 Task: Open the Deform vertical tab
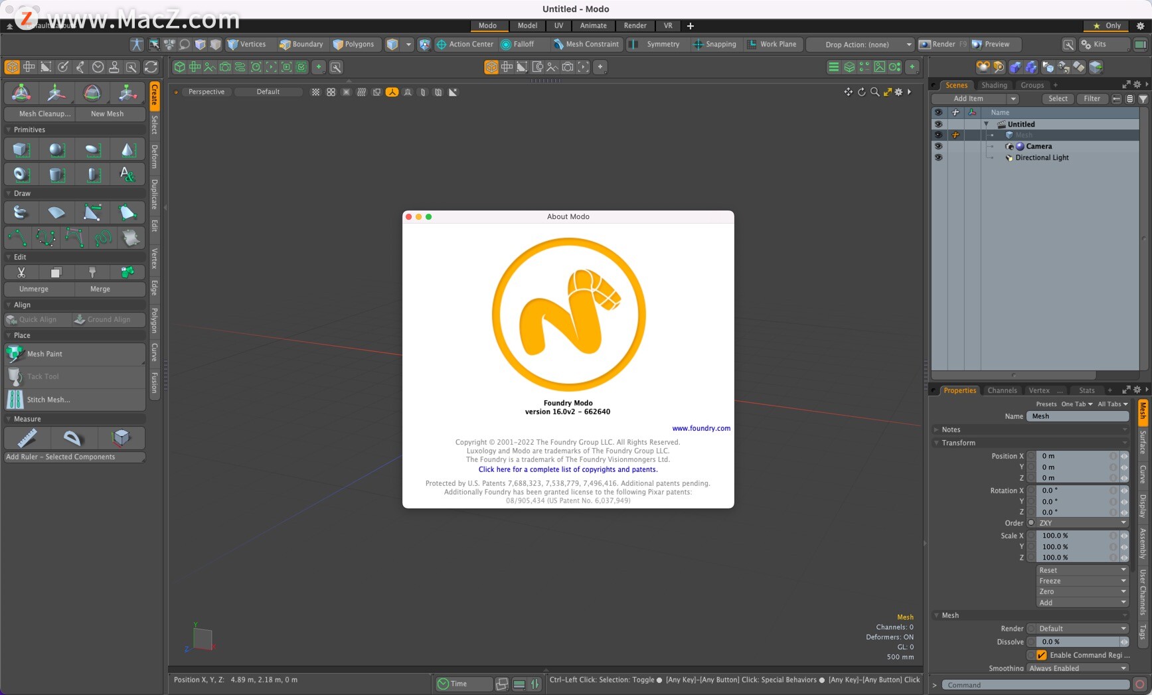(x=155, y=157)
